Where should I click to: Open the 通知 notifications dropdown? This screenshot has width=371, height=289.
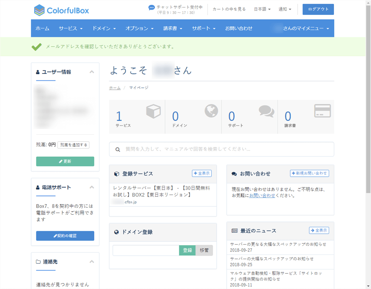[285, 9]
